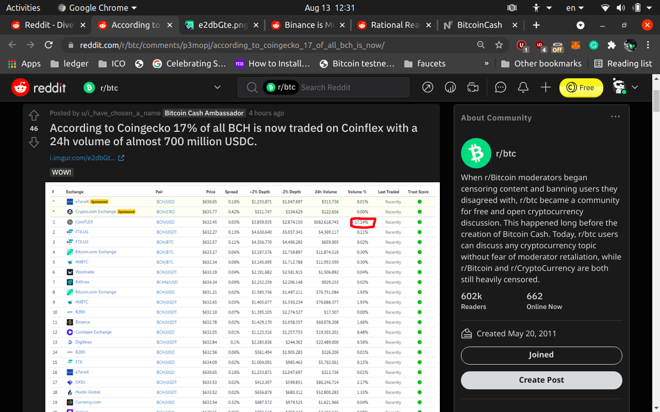Open the ICO bookmarks folder
Viewport: 660px width, 412px height.
coord(111,63)
